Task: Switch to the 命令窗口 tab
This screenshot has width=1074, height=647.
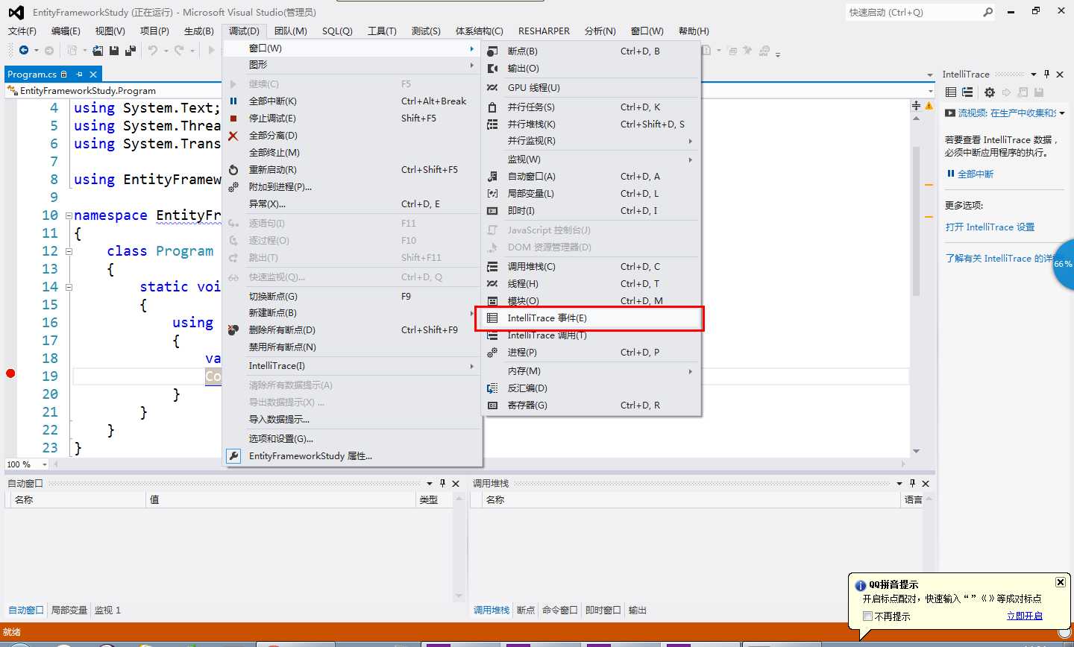Action: point(559,610)
